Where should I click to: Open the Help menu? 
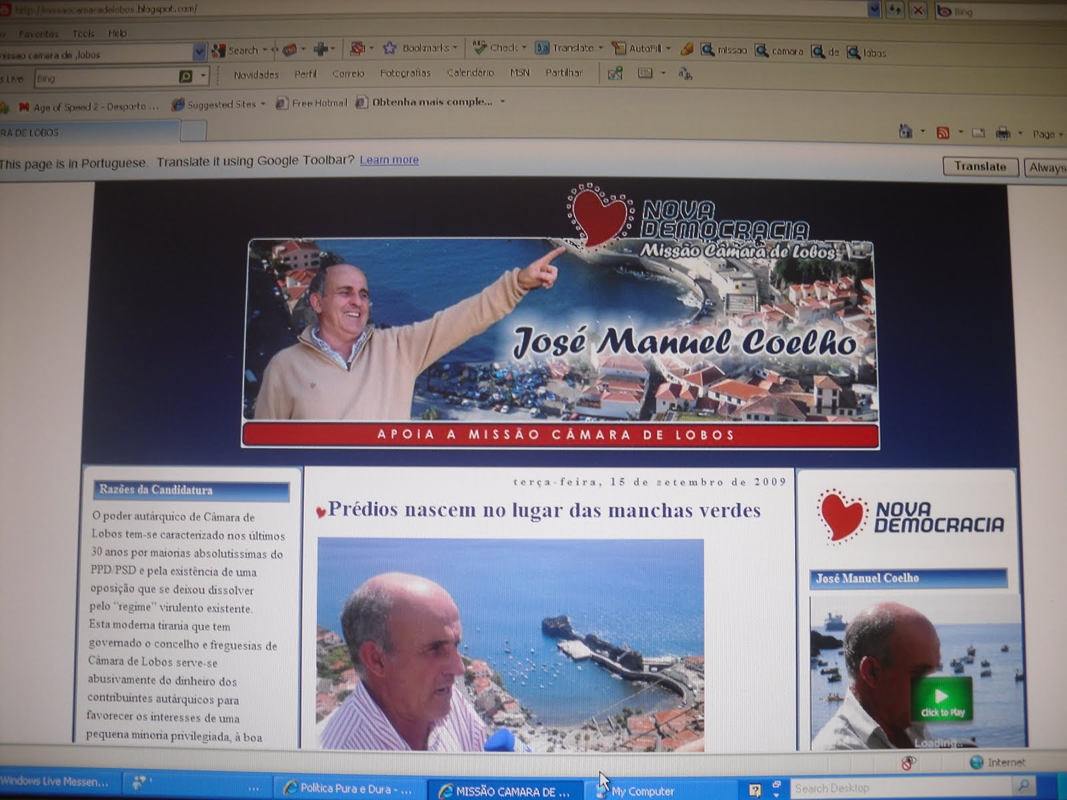[117, 33]
